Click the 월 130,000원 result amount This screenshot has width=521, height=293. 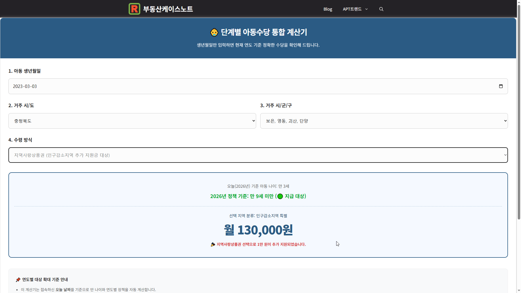point(258,230)
